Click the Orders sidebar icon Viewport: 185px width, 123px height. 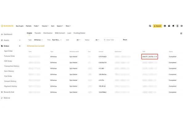[x=2, y=46]
